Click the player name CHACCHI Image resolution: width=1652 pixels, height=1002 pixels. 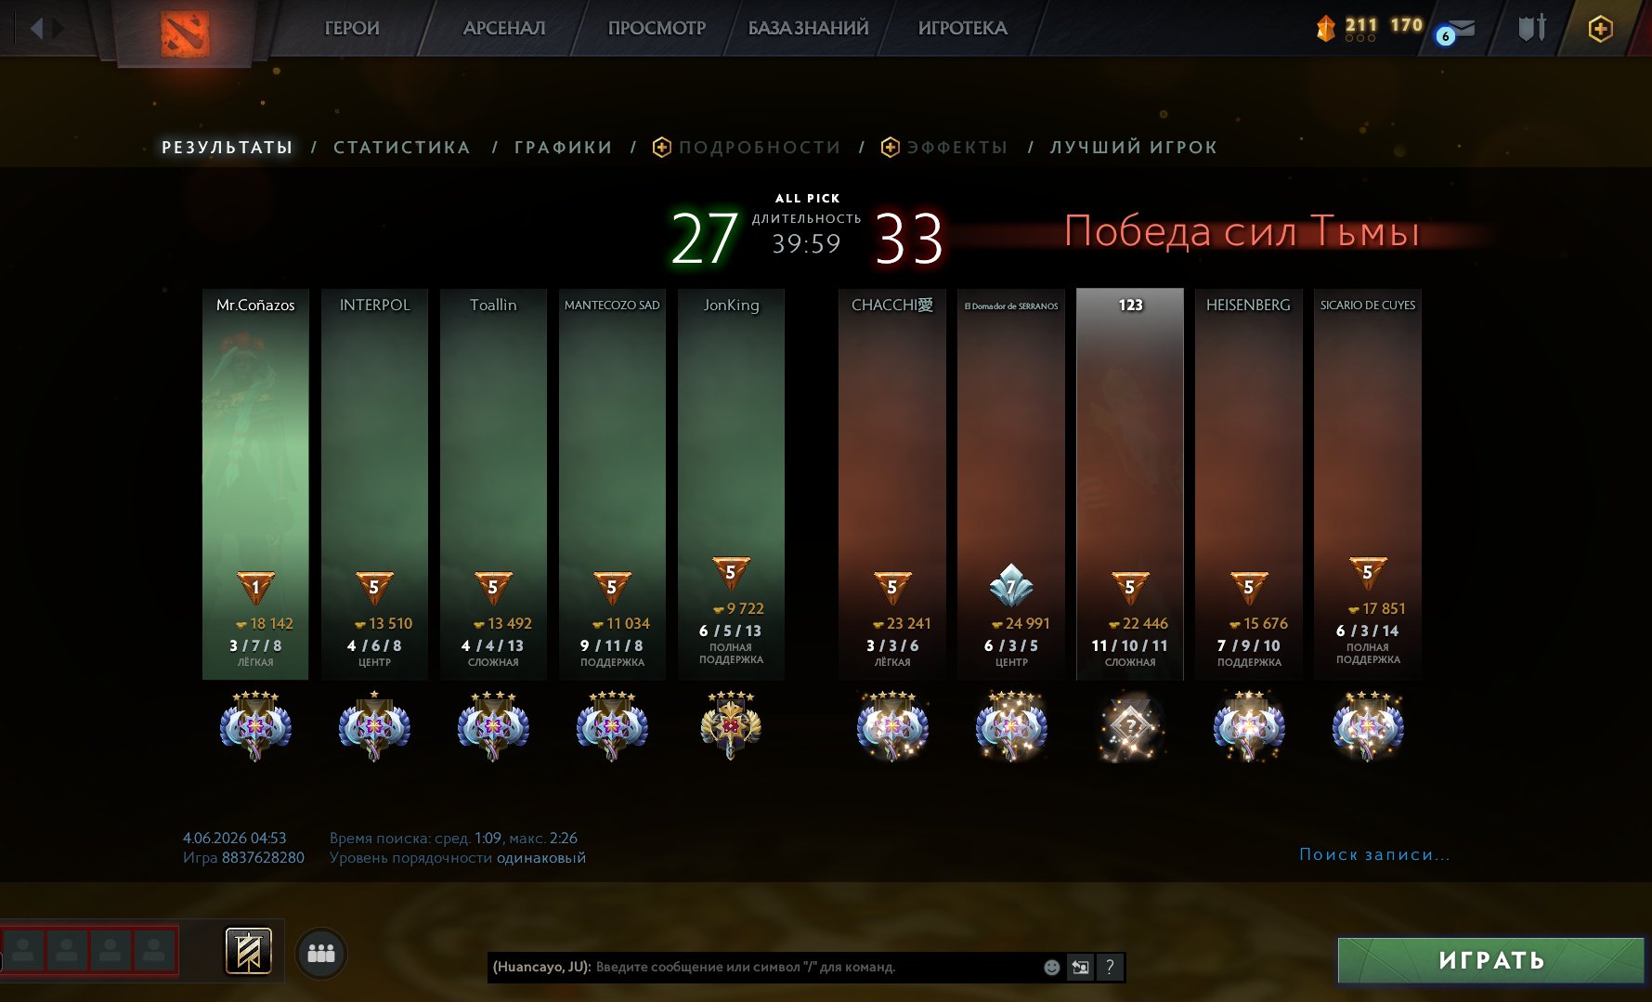pos(892,305)
